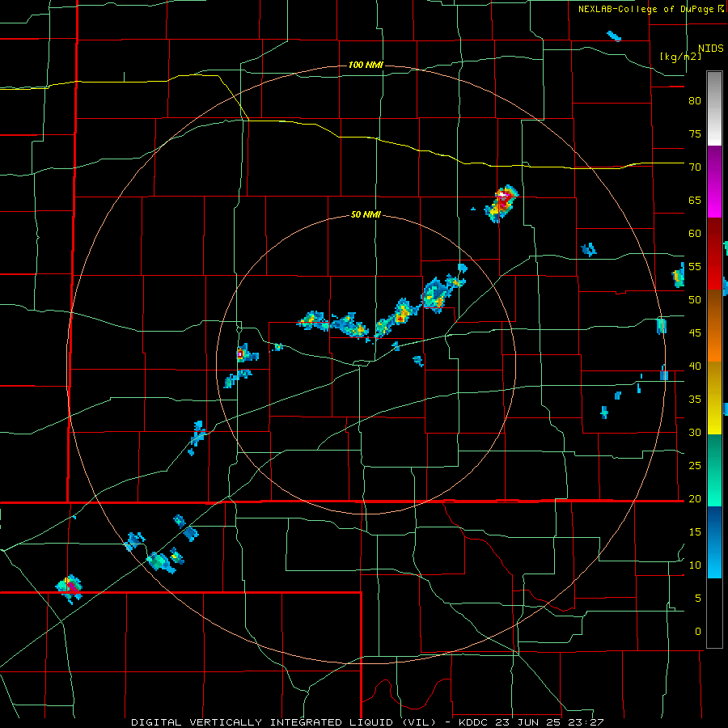Click the NIDS label
The height and width of the screenshot is (728, 728).
[x=710, y=49]
